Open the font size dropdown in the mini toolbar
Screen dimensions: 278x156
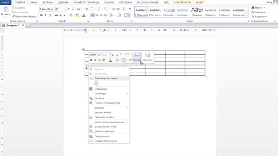[x=109, y=55]
